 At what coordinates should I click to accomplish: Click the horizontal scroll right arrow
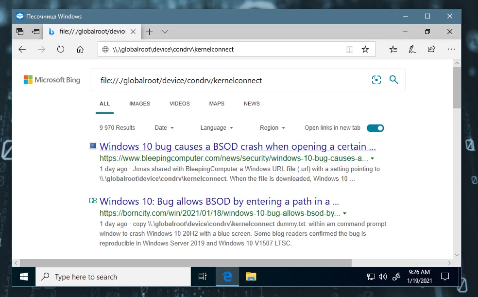(x=449, y=262)
